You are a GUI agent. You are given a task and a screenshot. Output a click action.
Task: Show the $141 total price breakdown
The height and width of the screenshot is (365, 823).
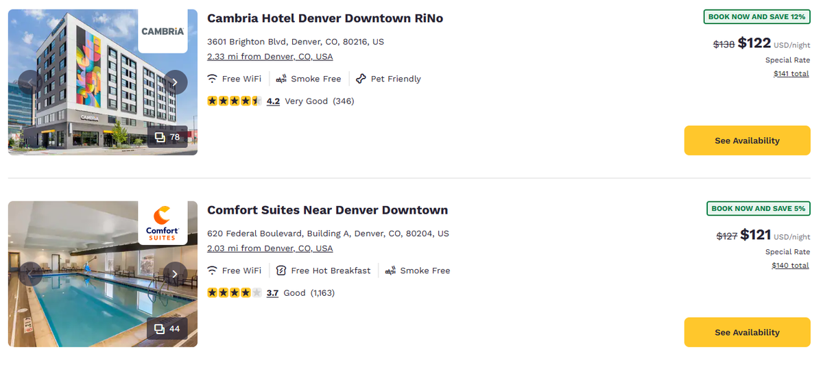(791, 74)
